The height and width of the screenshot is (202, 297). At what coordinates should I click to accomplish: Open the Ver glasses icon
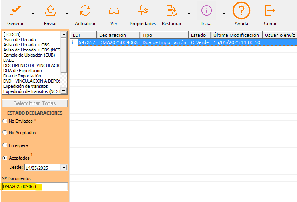click(x=114, y=10)
